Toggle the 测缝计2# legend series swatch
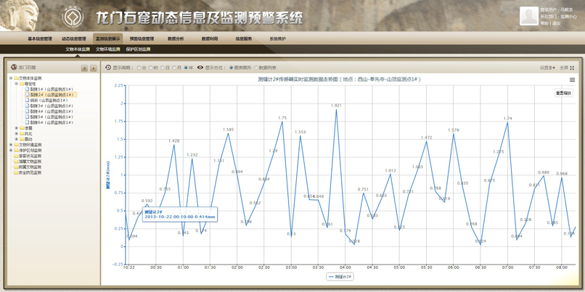The image size is (585, 292). point(332,277)
